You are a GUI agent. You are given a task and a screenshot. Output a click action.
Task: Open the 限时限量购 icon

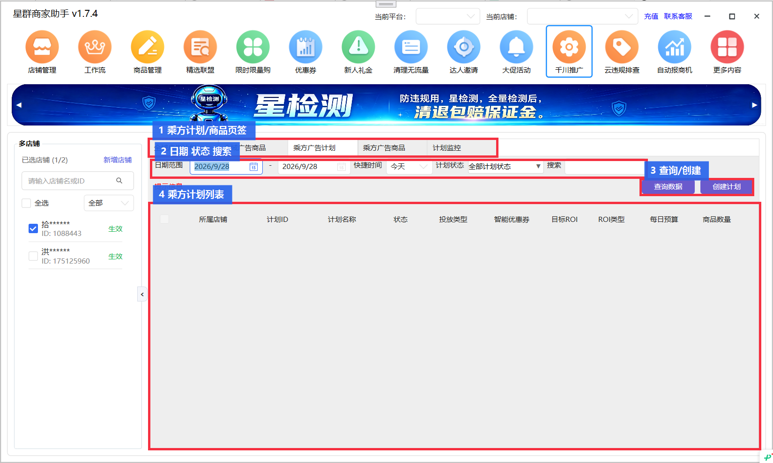[253, 47]
